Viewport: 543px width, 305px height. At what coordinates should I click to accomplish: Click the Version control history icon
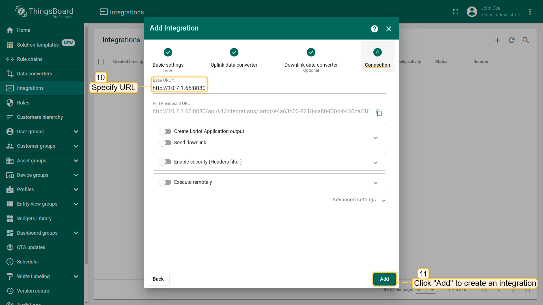[10, 291]
